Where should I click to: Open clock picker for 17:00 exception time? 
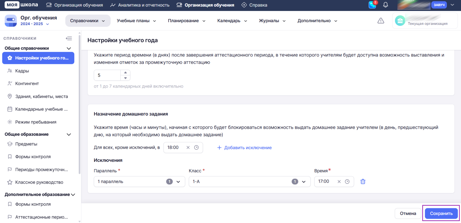[347, 182]
